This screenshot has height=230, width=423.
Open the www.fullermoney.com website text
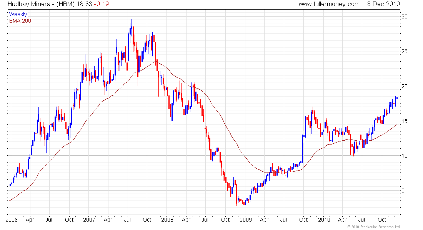point(329,4)
